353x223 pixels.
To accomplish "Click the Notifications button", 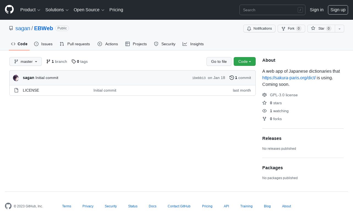I will point(259,29).
